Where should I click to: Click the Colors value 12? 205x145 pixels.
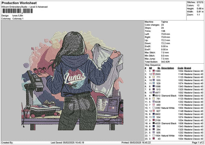point(198,5)
